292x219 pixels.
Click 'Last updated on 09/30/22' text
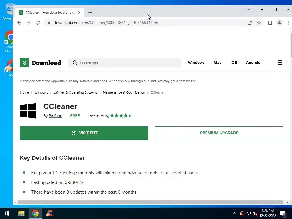(x=57, y=182)
